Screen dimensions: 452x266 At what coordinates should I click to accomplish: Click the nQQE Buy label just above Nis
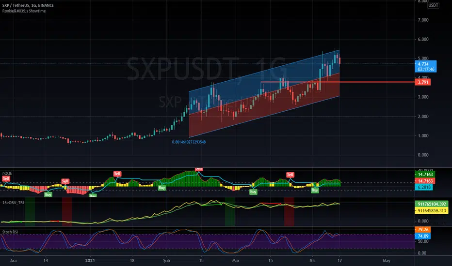click(315, 190)
